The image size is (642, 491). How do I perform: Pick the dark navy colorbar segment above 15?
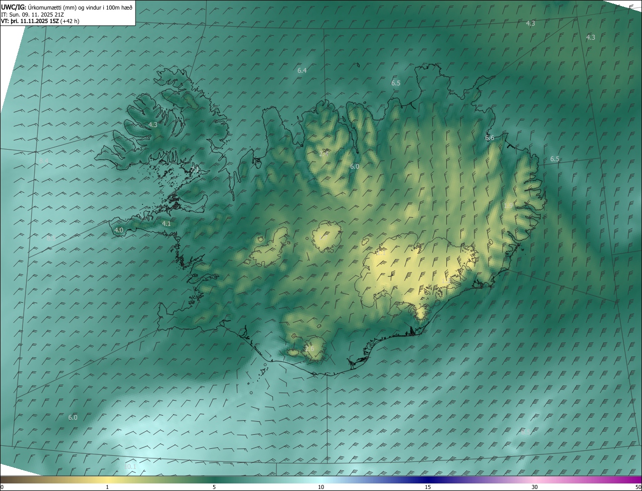(428, 479)
